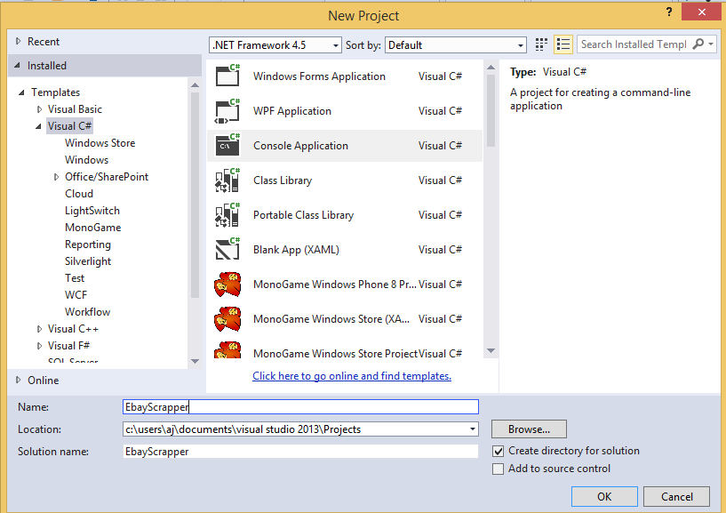Click the Search Installed Templates field
Viewport: 726px width, 513px height.
(634, 44)
